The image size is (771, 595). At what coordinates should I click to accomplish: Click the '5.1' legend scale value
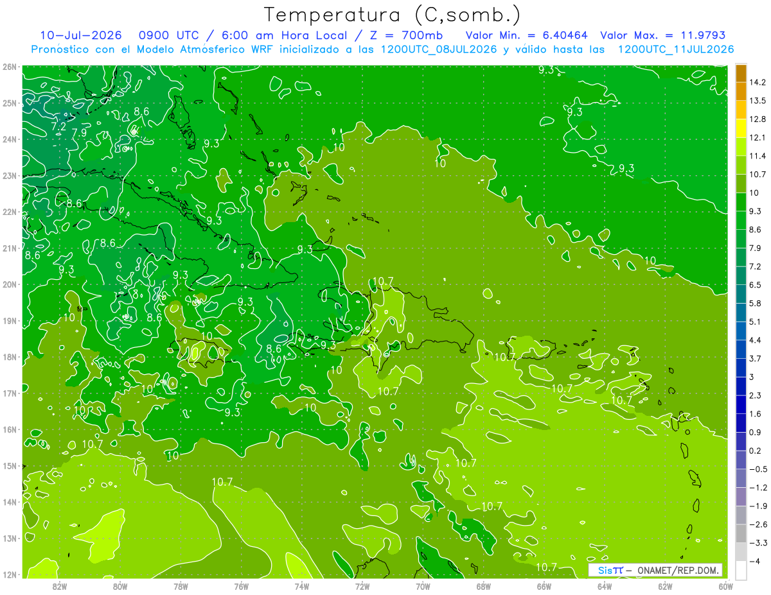[755, 322]
